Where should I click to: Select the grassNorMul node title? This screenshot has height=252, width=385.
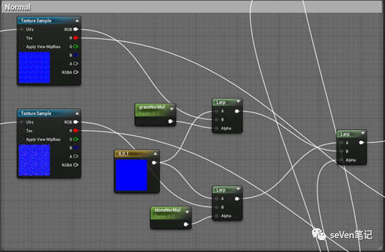(152, 107)
